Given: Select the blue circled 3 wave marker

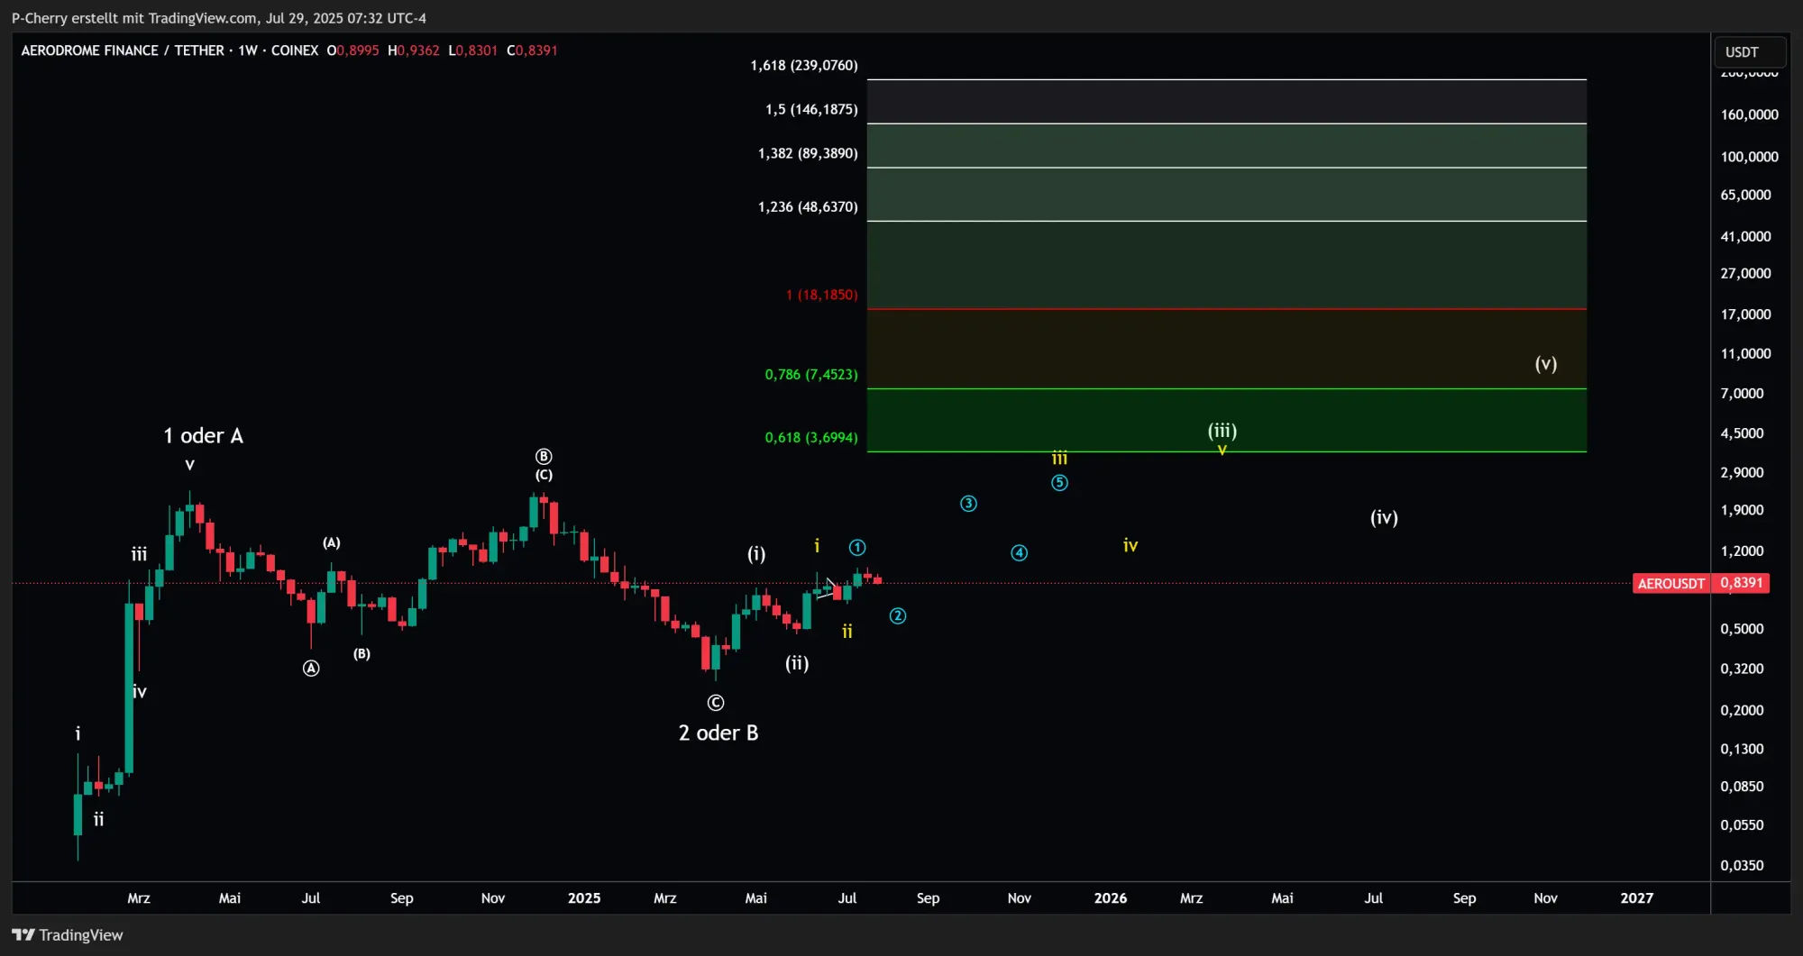Looking at the screenshot, I should 968,503.
